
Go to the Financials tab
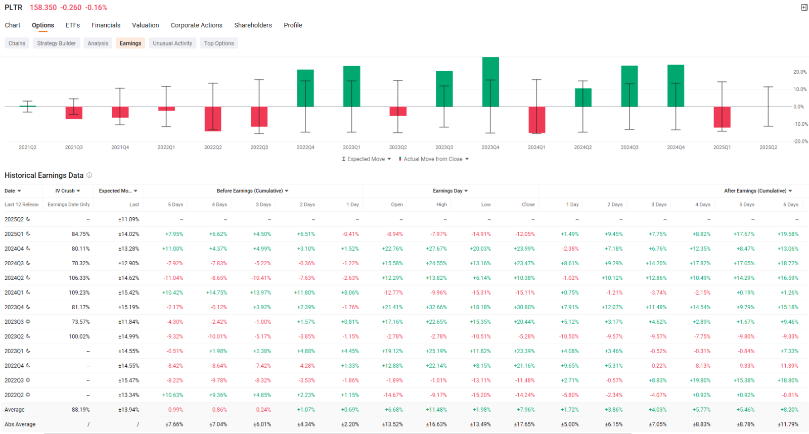(x=106, y=25)
